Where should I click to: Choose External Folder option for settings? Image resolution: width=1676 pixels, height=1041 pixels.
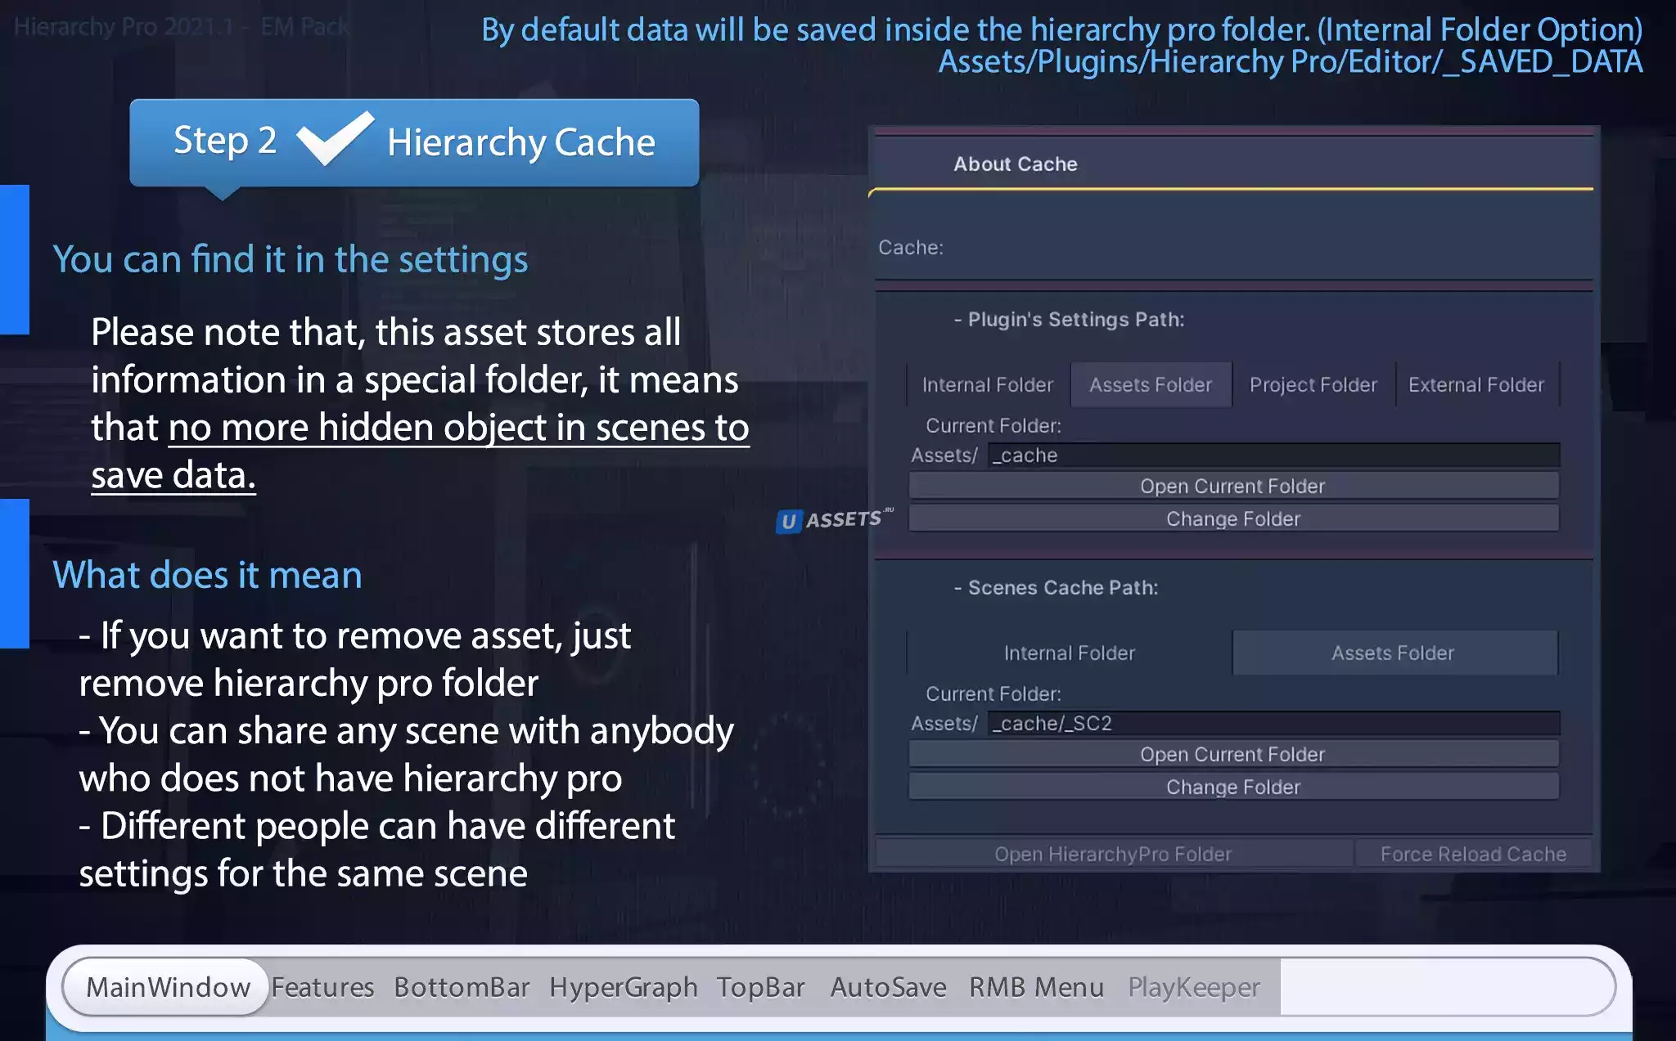pyautogui.click(x=1476, y=384)
